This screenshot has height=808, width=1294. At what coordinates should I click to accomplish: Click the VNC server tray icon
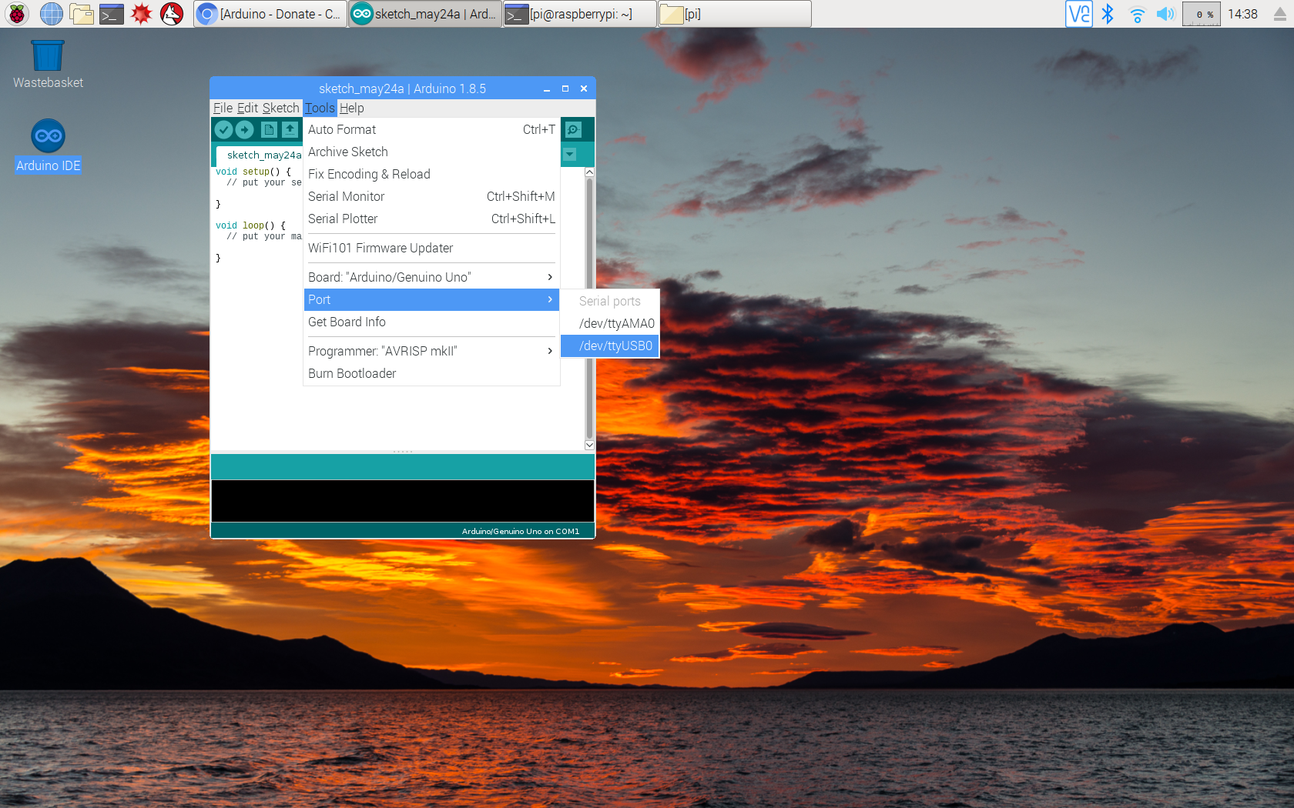click(x=1078, y=14)
